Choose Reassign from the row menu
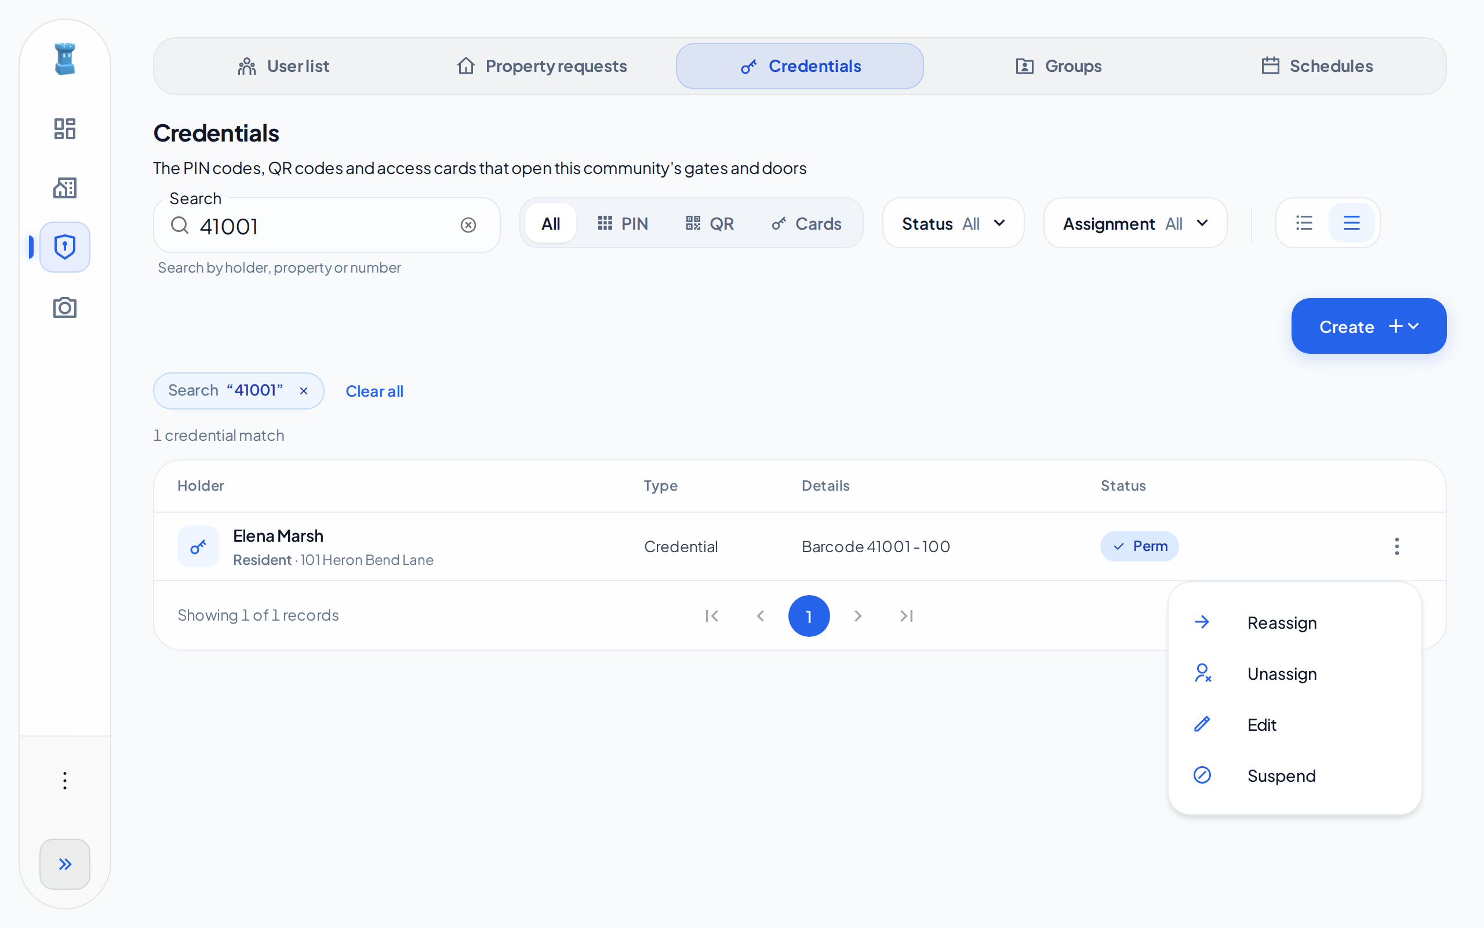1484x928 pixels. (1294, 622)
